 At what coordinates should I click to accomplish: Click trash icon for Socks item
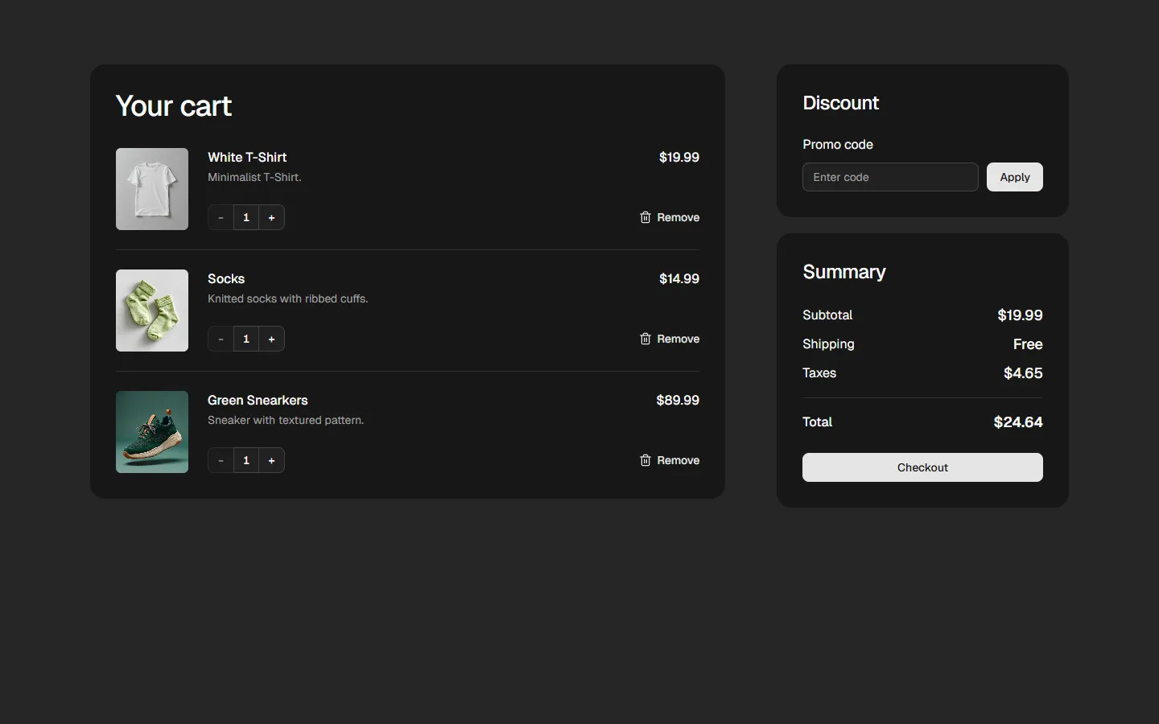click(x=645, y=339)
